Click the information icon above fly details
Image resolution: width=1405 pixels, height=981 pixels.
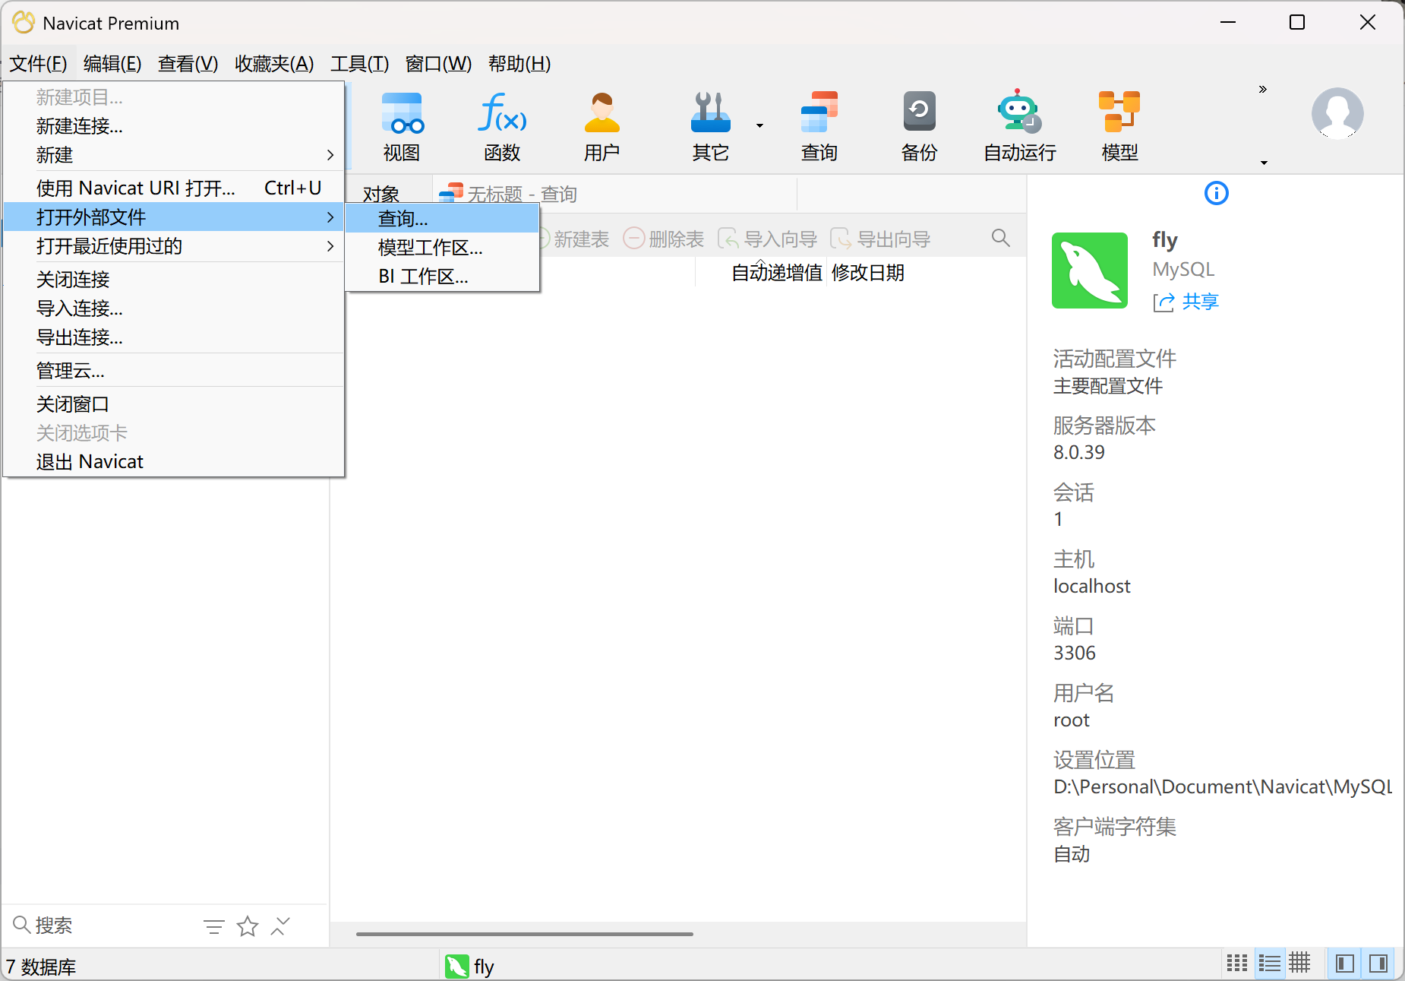(1217, 193)
